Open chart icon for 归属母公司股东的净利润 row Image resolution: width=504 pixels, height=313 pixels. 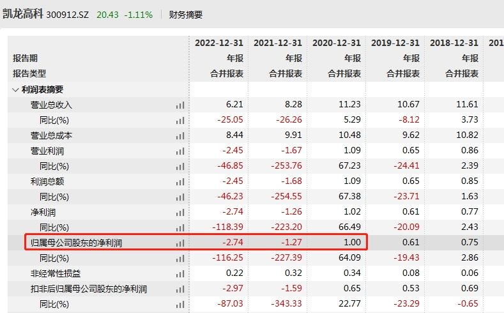[180, 243]
